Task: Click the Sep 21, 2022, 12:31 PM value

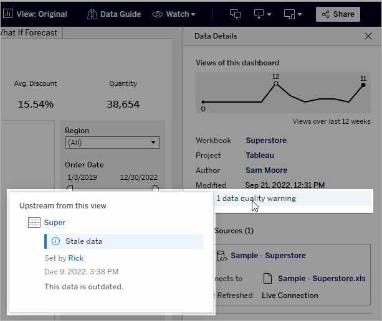Action: click(x=285, y=185)
